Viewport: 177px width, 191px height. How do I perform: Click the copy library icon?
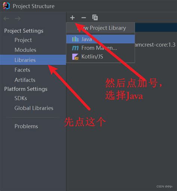95,18
